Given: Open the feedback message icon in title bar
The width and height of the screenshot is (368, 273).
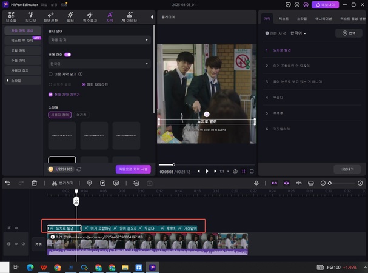Looking at the screenshot, I should click(x=288, y=5).
